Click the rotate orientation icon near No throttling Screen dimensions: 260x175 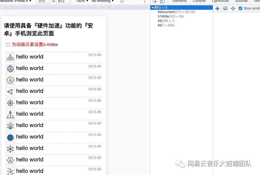121,1
